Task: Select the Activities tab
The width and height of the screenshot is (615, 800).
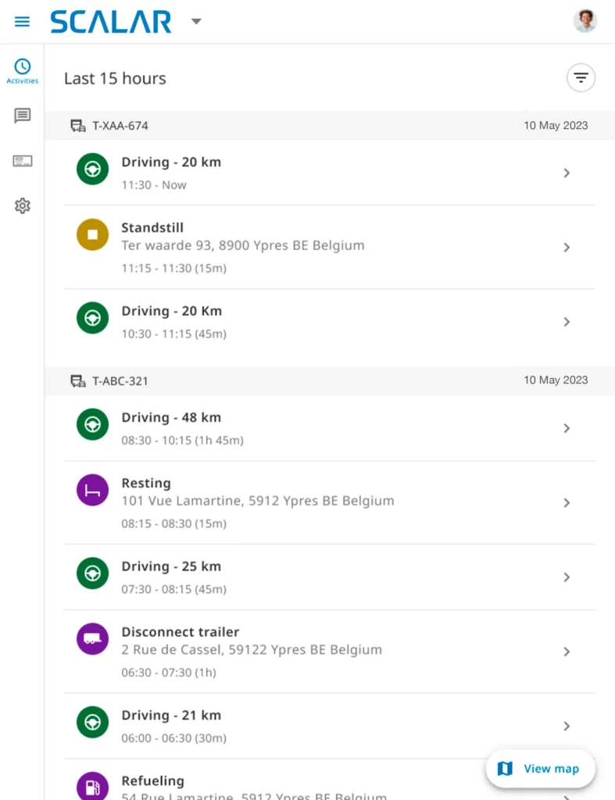Action: coord(22,71)
